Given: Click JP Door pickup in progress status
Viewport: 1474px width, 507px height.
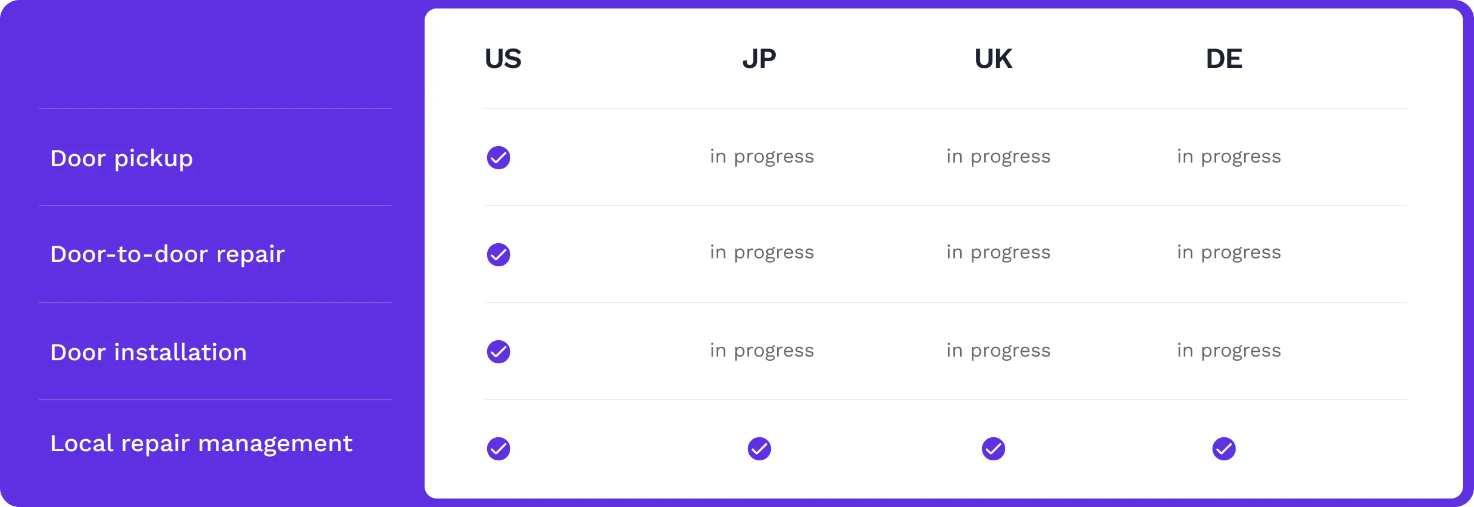Looking at the screenshot, I should coord(762,156).
